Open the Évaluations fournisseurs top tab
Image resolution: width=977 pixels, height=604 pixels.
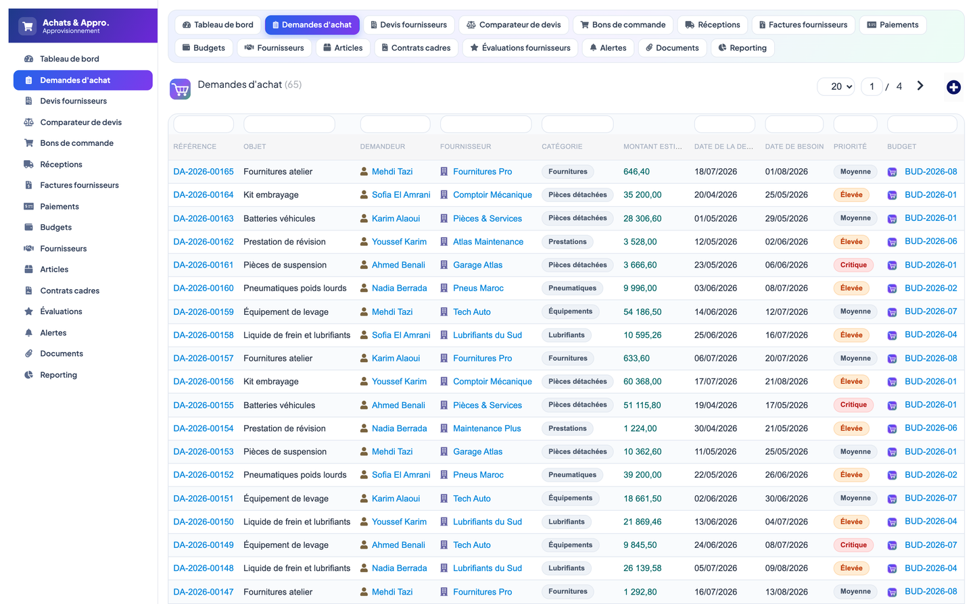[x=521, y=48]
